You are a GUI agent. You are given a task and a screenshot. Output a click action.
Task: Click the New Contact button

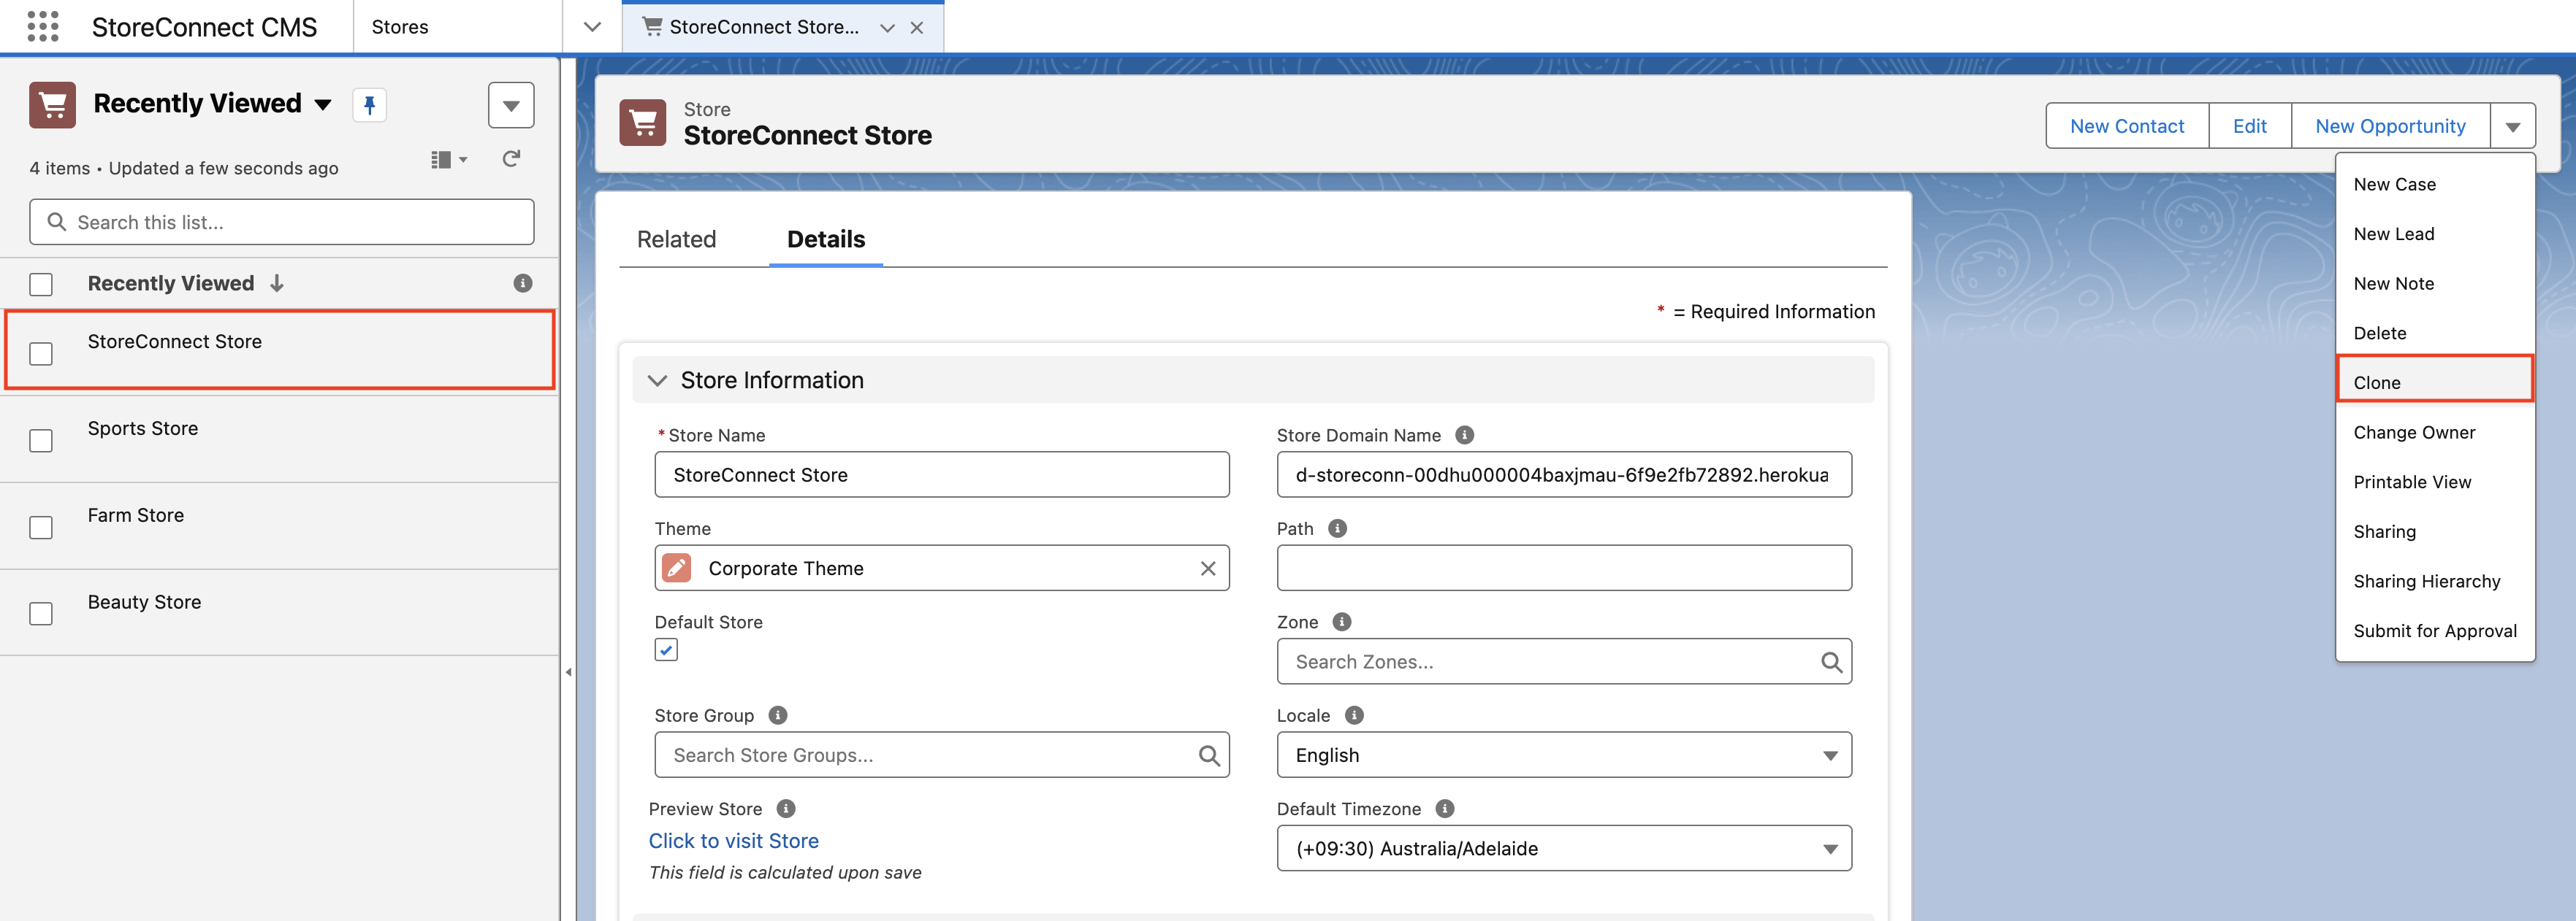pos(2127,126)
